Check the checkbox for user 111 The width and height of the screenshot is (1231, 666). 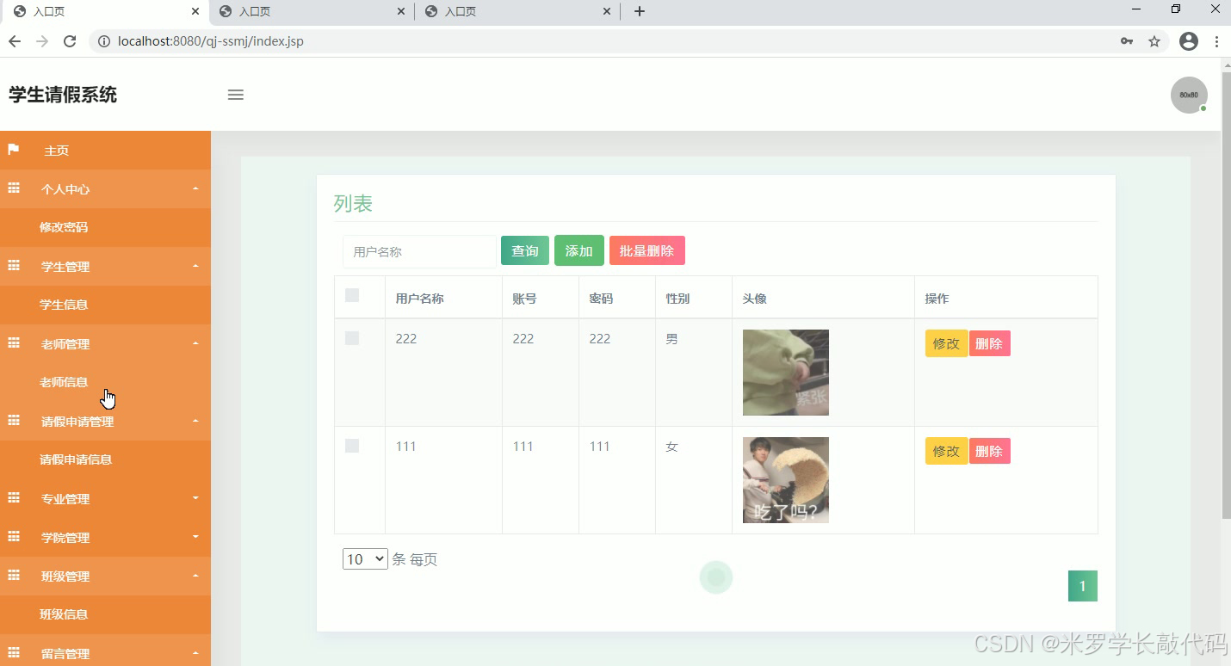[x=351, y=446]
